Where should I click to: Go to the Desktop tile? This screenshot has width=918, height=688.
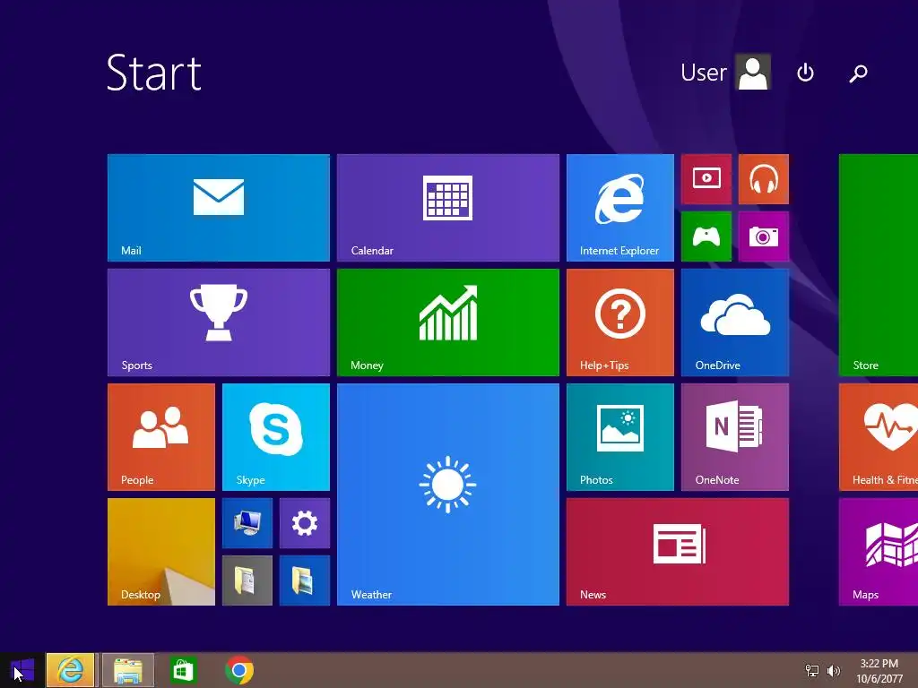click(x=161, y=552)
